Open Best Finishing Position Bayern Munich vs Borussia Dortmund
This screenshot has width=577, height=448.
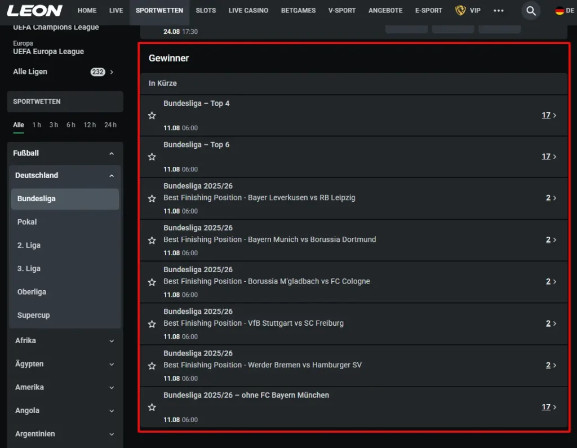[x=270, y=239]
